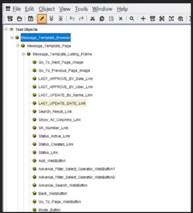
Task: Select LAST_UPDATE_DATE_Link object
Action: (x=62, y=103)
